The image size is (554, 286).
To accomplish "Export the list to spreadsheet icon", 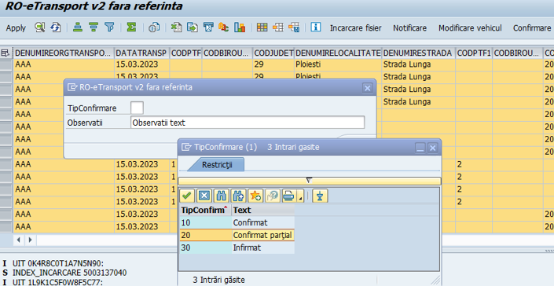I will (x=176, y=27).
